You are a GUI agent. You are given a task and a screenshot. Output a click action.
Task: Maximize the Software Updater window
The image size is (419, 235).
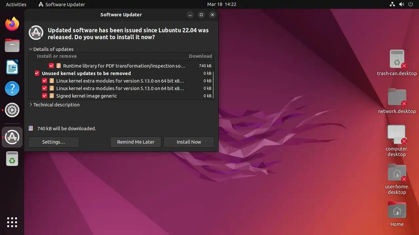click(201, 15)
